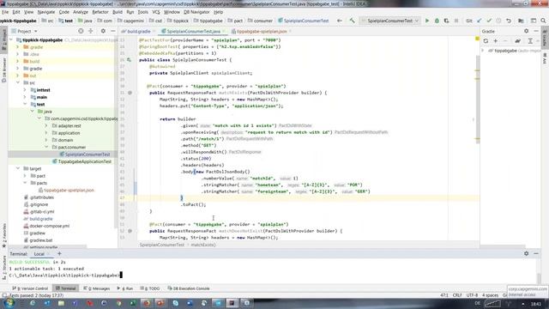
Task: Switch to tippabgabe-spielplan.json editor tab
Action: 262,31
